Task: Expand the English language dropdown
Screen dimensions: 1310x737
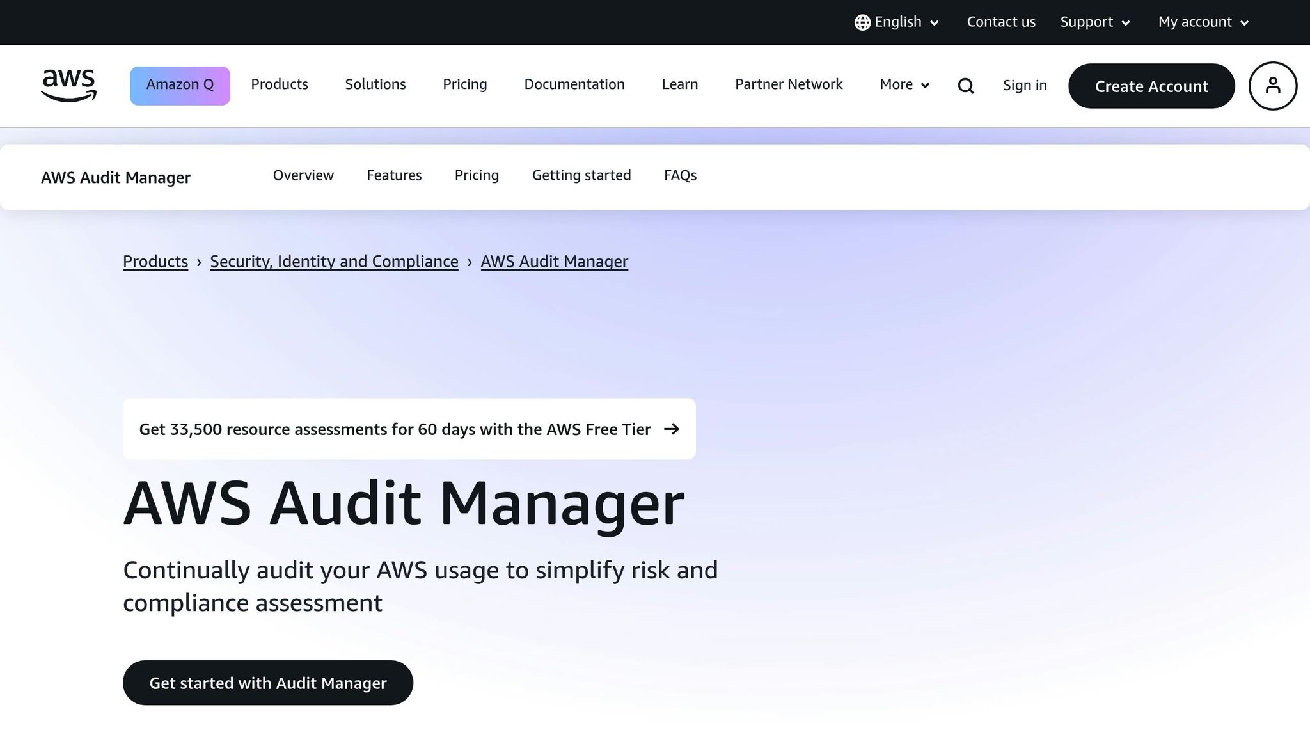Action: coord(897,22)
